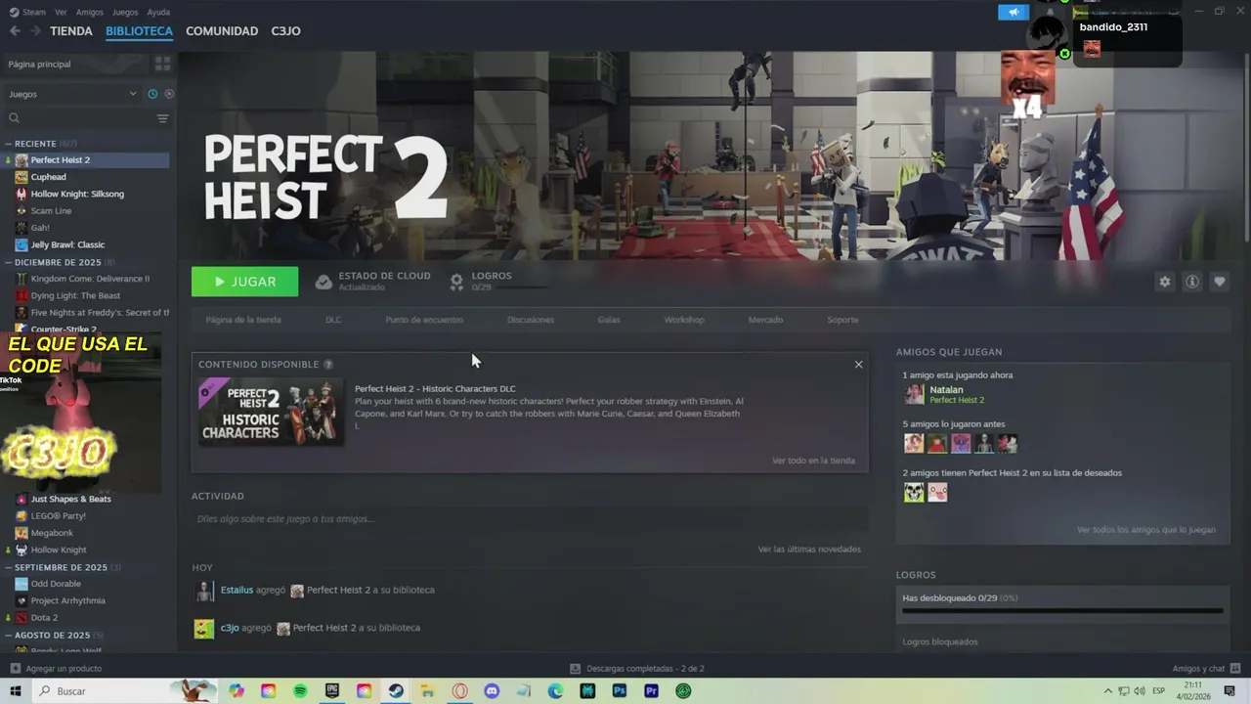The height and width of the screenshot is (704, 1251).
Task: Click the main page vertical scrollbar
Action: (x=1246, y=147)
